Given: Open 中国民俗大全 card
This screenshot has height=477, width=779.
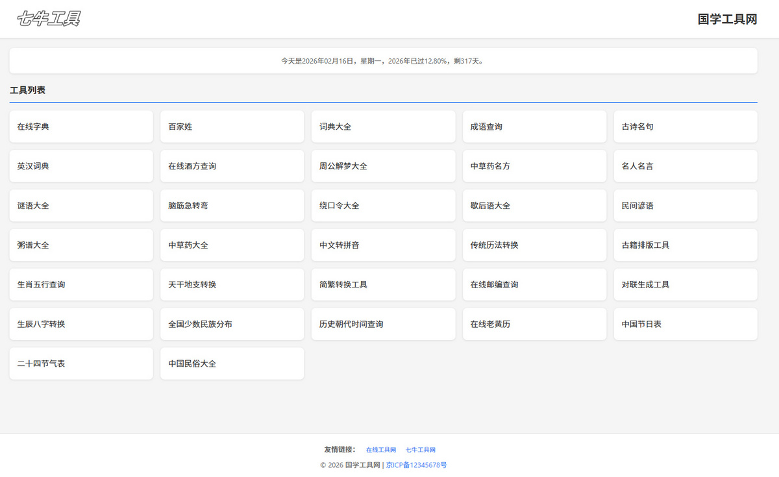Looking at the screenshot, I should [232, 363].
